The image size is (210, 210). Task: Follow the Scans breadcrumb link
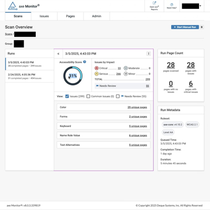[x=8, y=34]
